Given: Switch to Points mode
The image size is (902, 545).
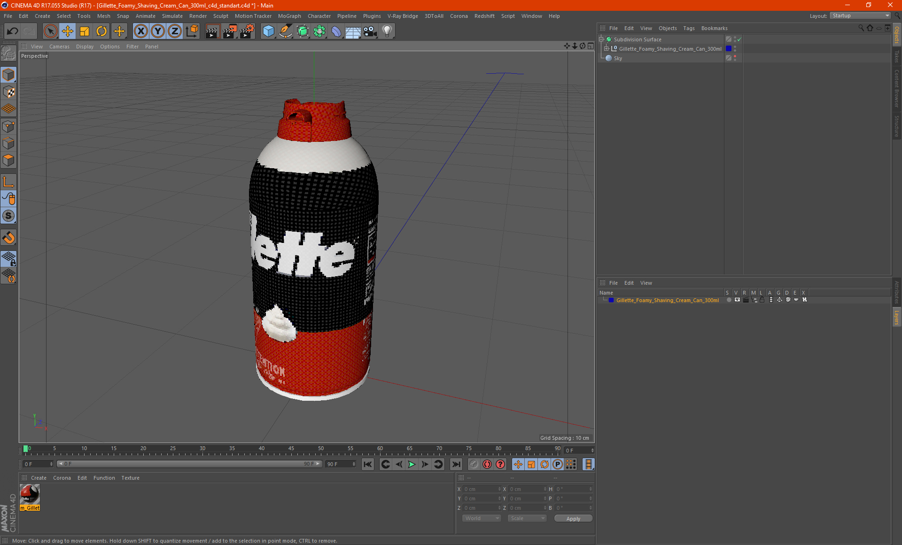Looking at the screenshot, I should click(8, 126).
